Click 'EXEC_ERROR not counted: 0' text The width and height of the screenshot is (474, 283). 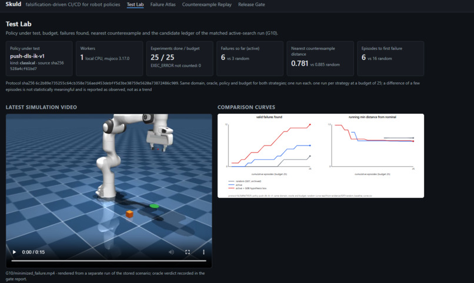tap(176, 66)
